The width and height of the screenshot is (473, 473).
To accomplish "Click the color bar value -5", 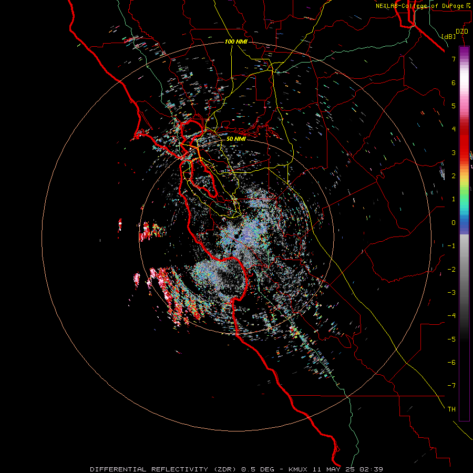I will coord(451,340).
